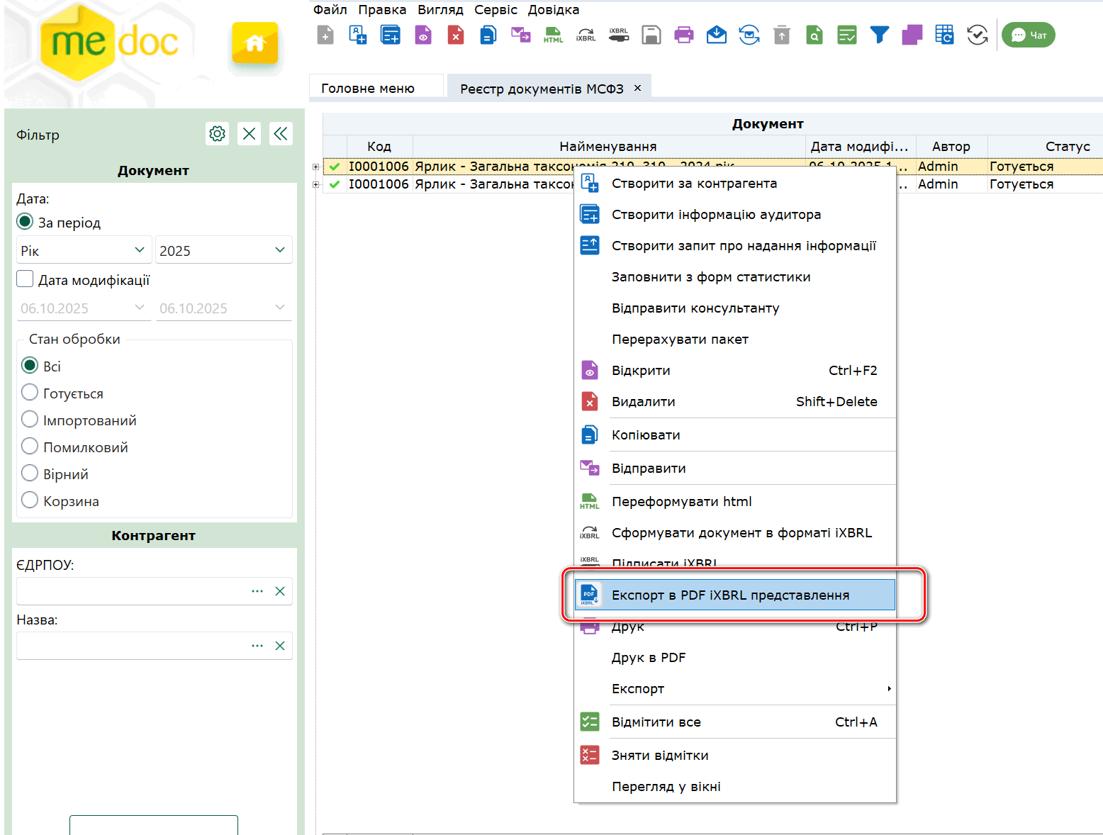Click the sign iXBRL toolbar icon
Image resolution: width=1103 pixels, height=835 pixels.
coord(619,35)
